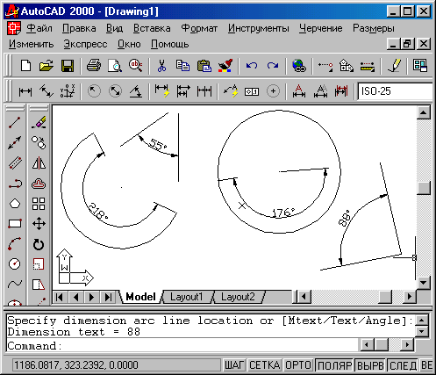Click the Aligned Dimension tool icon
436x375 pixels.
point(46,91)
